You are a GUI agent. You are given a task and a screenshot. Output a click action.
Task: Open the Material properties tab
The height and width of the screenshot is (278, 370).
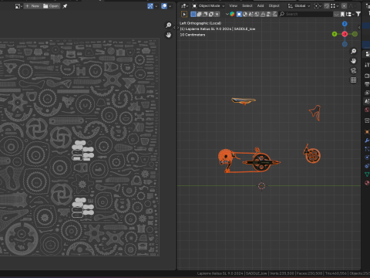[x=367, y=183]
